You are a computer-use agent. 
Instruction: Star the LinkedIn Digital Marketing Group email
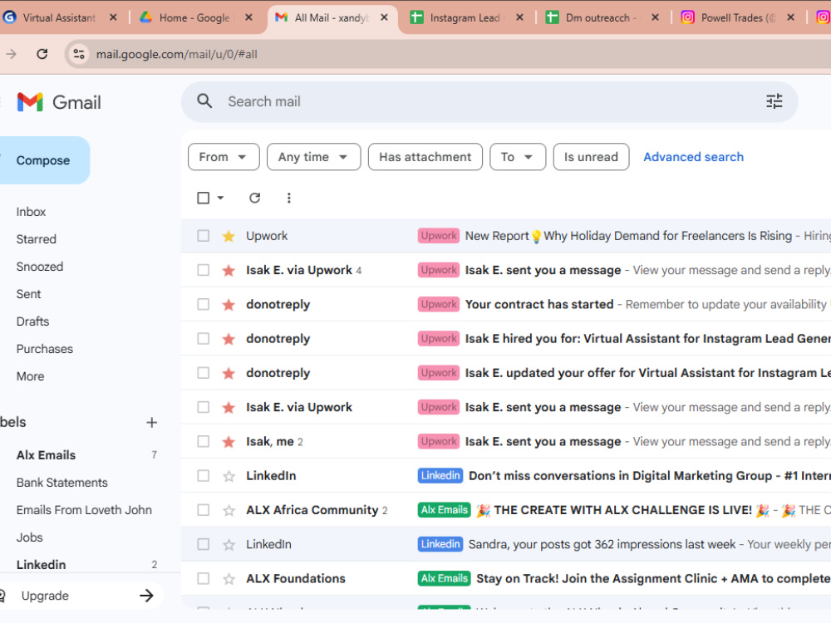(x=229, y=476)
